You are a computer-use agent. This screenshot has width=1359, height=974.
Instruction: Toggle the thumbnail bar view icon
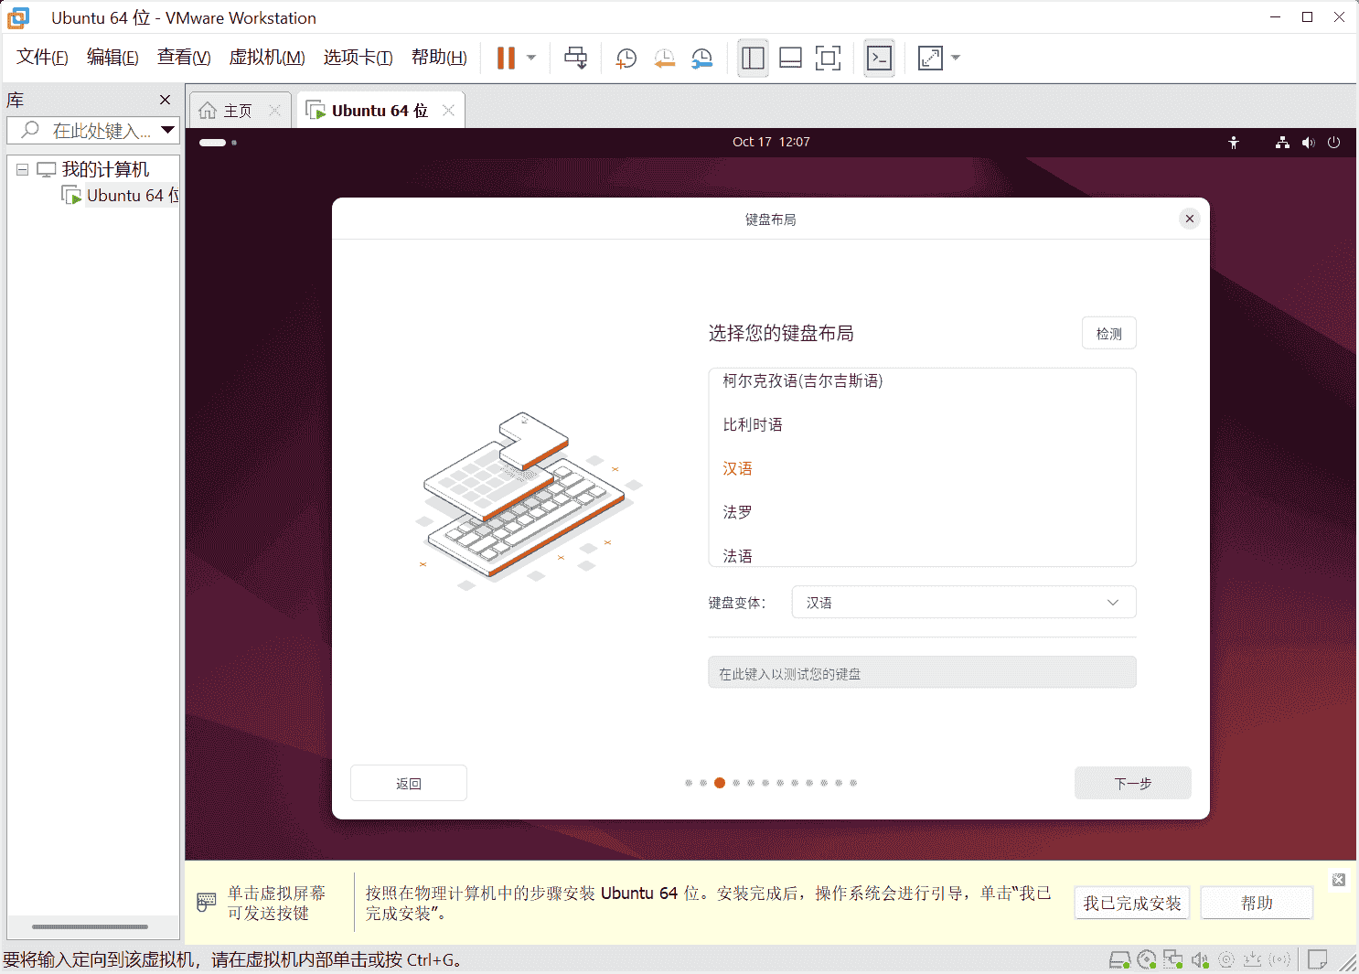click(791, 58)
